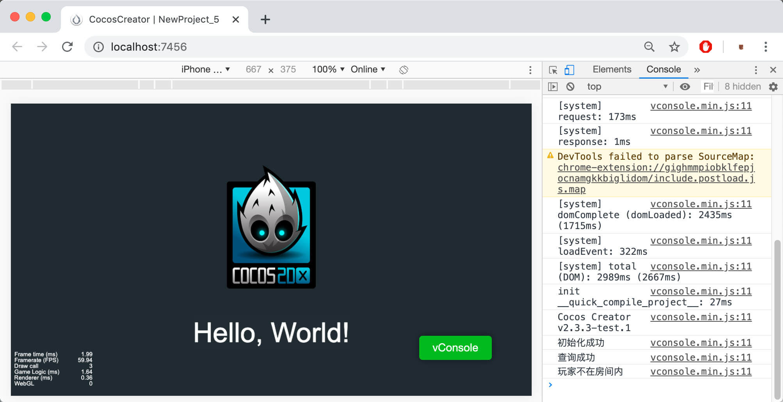Open source link for total DOM log
783x402 pixels.
pos(701,266)
